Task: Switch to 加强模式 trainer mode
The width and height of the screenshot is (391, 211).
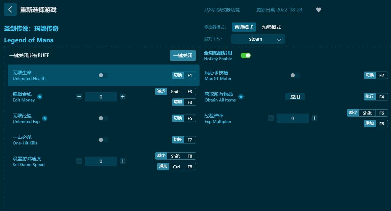Action: pos(271,27)
